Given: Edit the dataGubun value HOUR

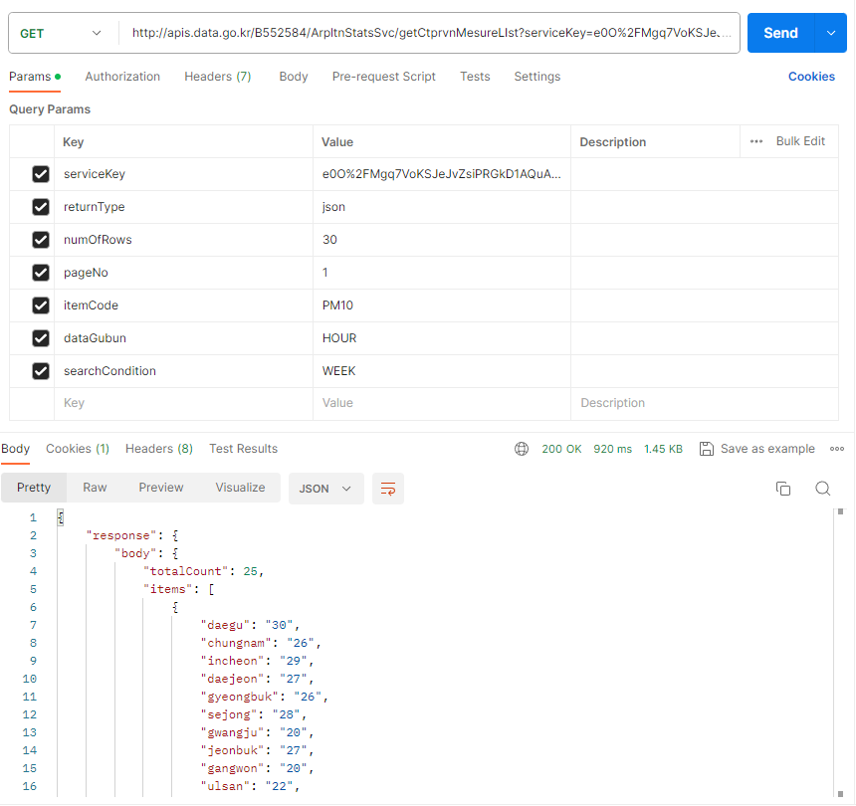Looking at the screenshot, I should (442, 337).
